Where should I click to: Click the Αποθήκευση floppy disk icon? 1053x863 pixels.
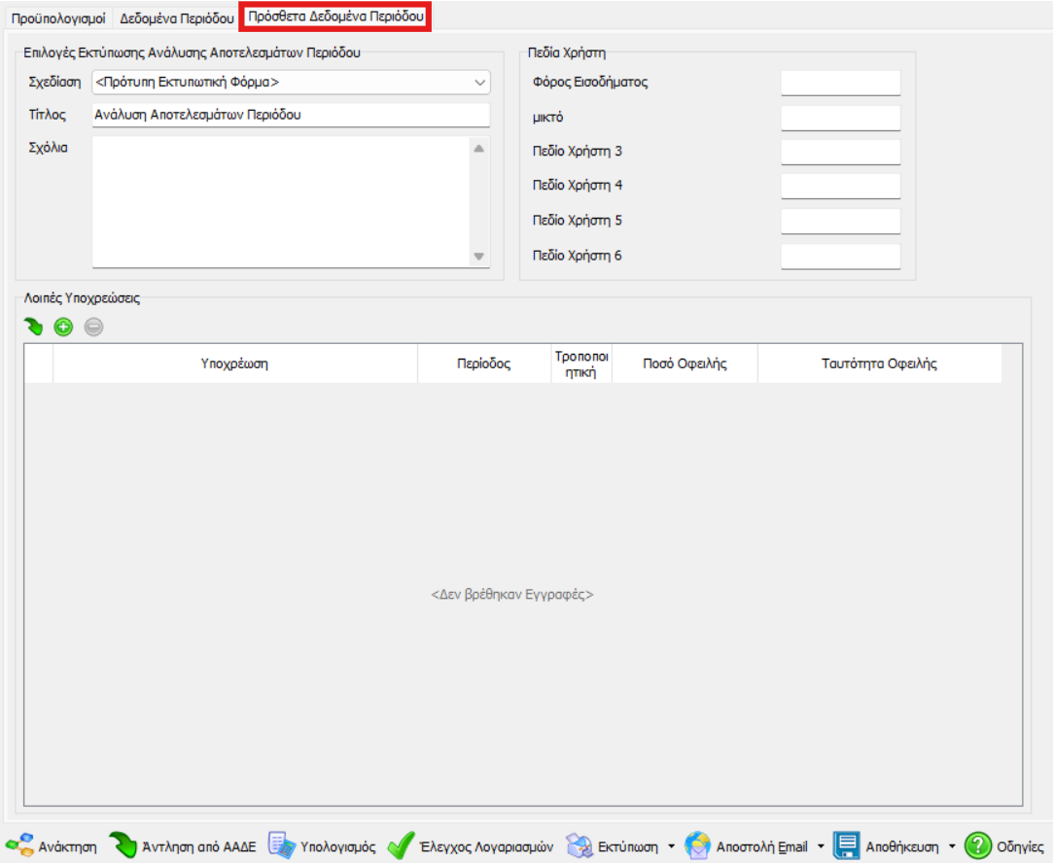coord(847,846)
